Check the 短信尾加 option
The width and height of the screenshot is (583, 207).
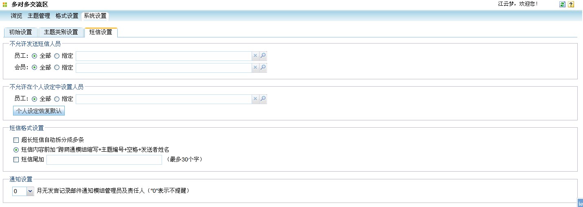click(16, 160)
